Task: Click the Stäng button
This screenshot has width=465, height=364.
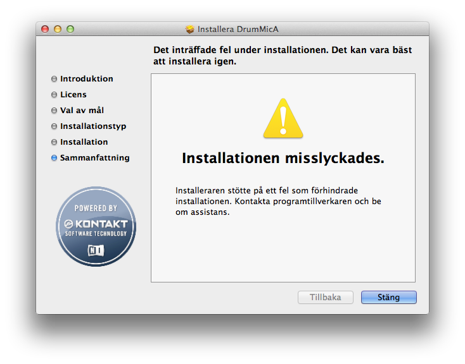Action: click(x=388, y=297)
